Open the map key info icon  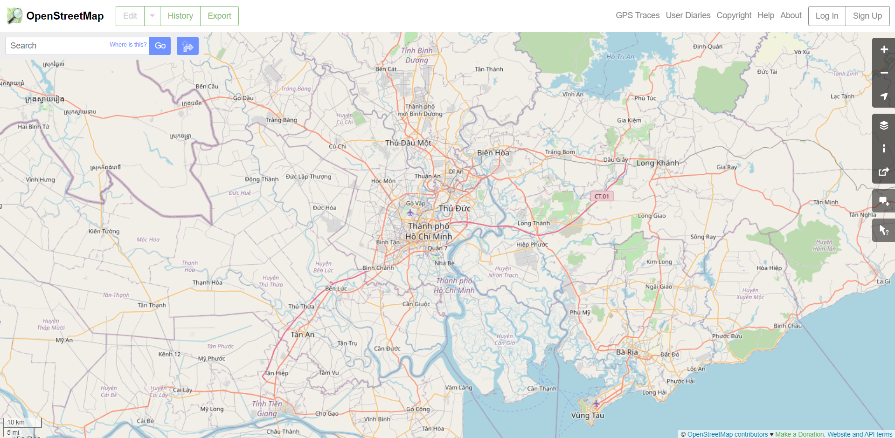pos(884,149)
